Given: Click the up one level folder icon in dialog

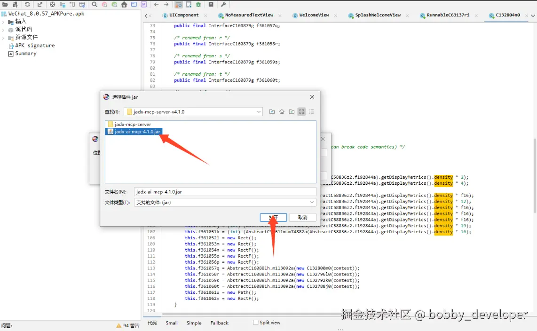Looking at the screenshot, I should [x=272, y=111].
